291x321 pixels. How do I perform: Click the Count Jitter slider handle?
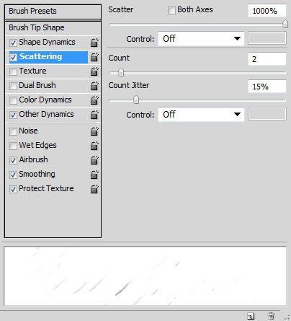(x=136, y=100)
